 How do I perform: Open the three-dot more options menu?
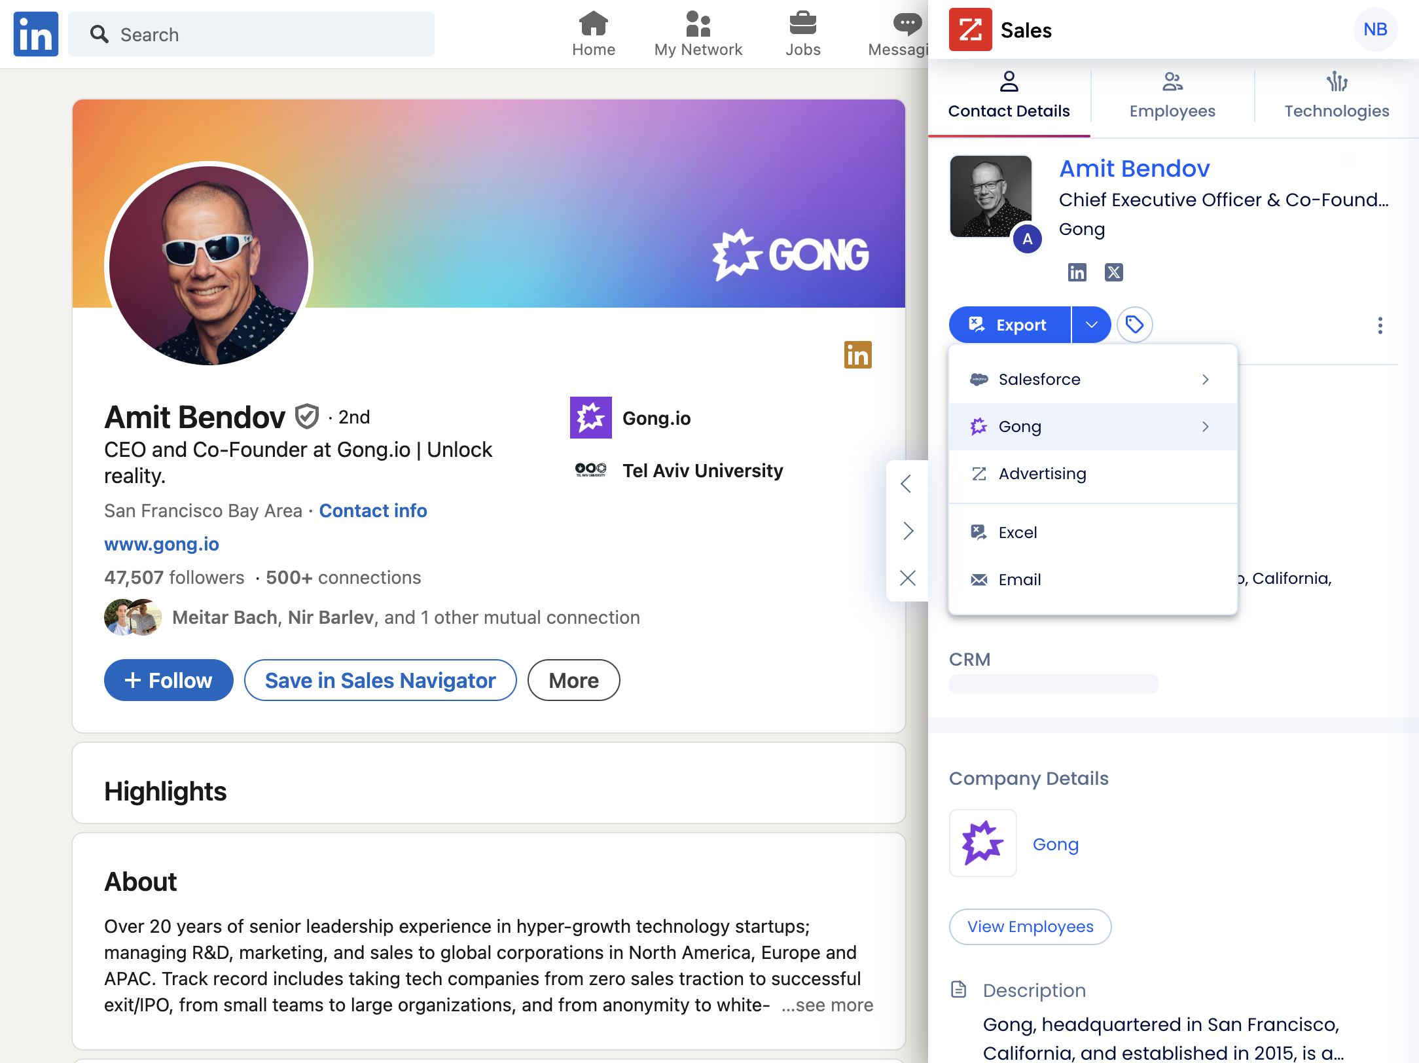(x=1380, y=325)
